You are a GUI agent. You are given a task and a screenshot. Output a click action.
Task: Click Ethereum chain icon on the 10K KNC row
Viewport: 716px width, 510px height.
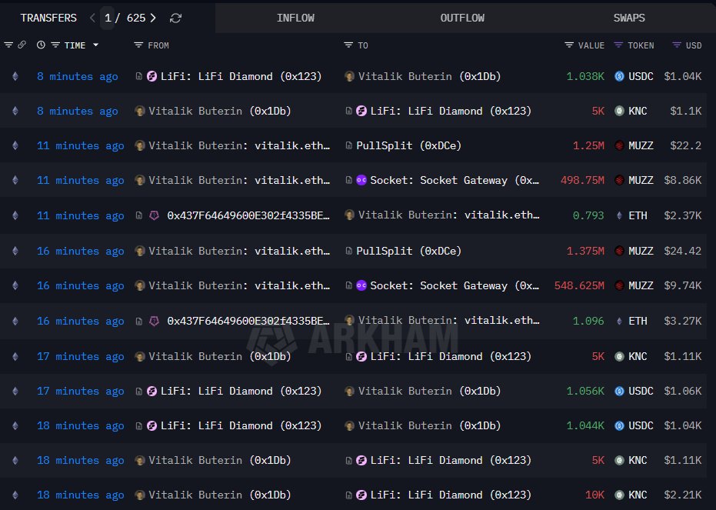point(15,495)
